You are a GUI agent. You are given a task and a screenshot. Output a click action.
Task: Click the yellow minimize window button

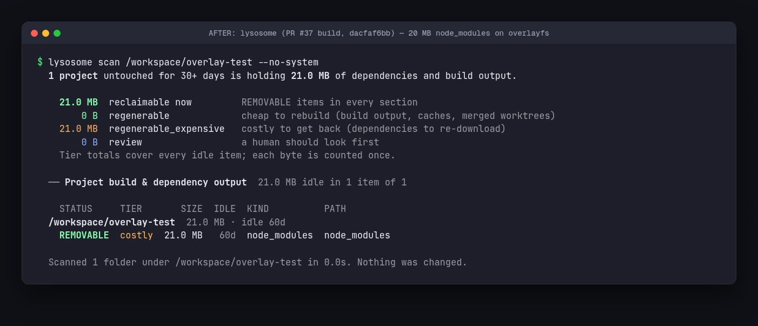click(x=45, y=33)
